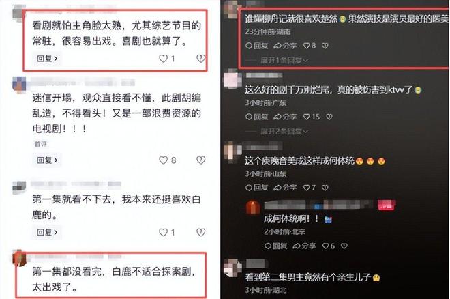The height and width of the screenshot is (299, 450).
Task: Dislike the 迷信开场 comment
Action: click(200, 160)
